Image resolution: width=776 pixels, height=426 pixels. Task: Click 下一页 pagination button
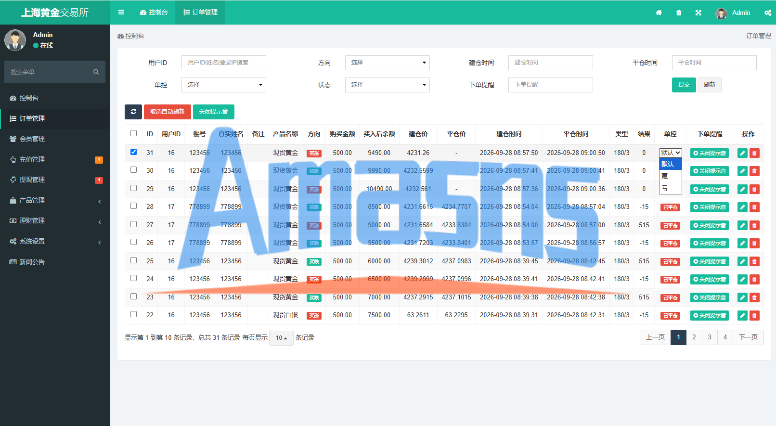(748, 337)
